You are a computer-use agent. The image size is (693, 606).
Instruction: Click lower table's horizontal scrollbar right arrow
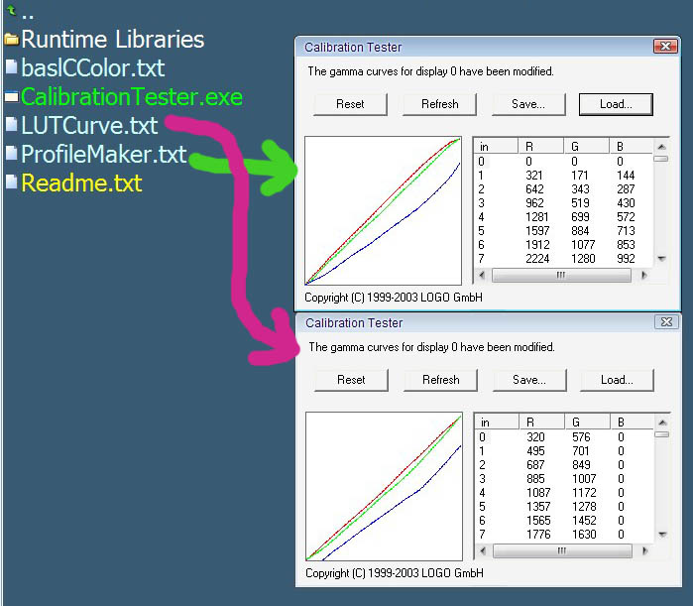644,550
